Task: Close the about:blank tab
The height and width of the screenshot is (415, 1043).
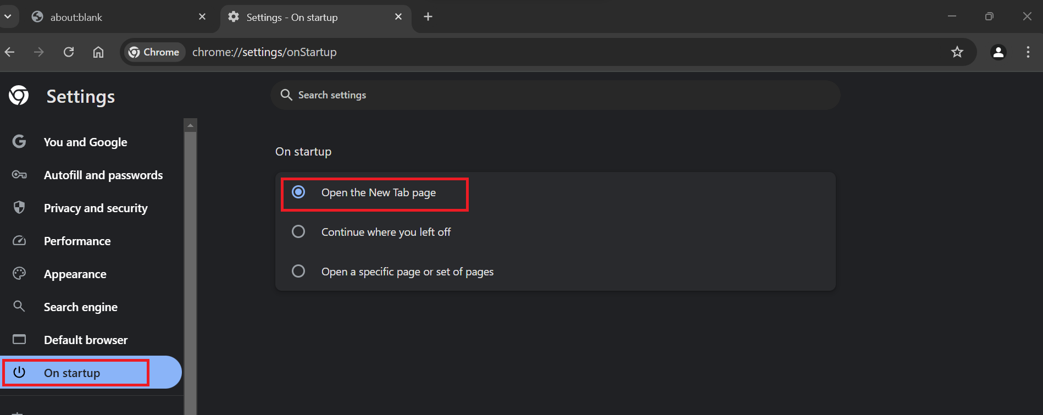Action: (202, 16)
